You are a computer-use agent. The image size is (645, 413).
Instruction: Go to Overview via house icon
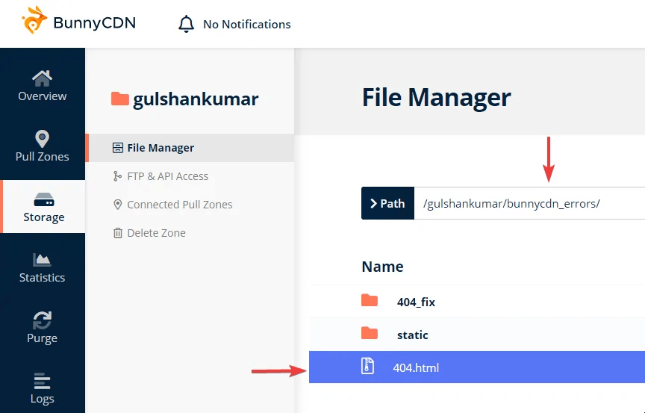[43, 78]
